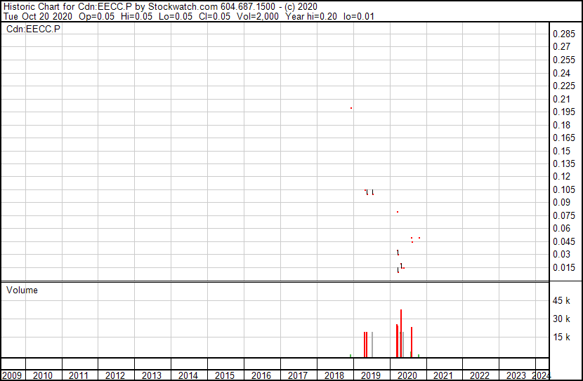Viewport: 583px width, 381px height.
Task: Click the 2013 year label on time axis
Action: pos(151,375)
